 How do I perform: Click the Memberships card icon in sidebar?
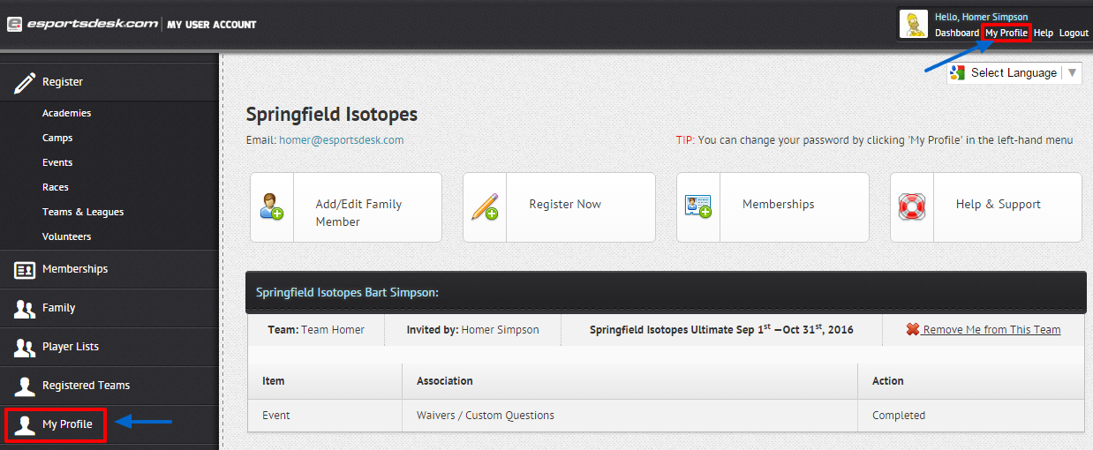(25, 270)
